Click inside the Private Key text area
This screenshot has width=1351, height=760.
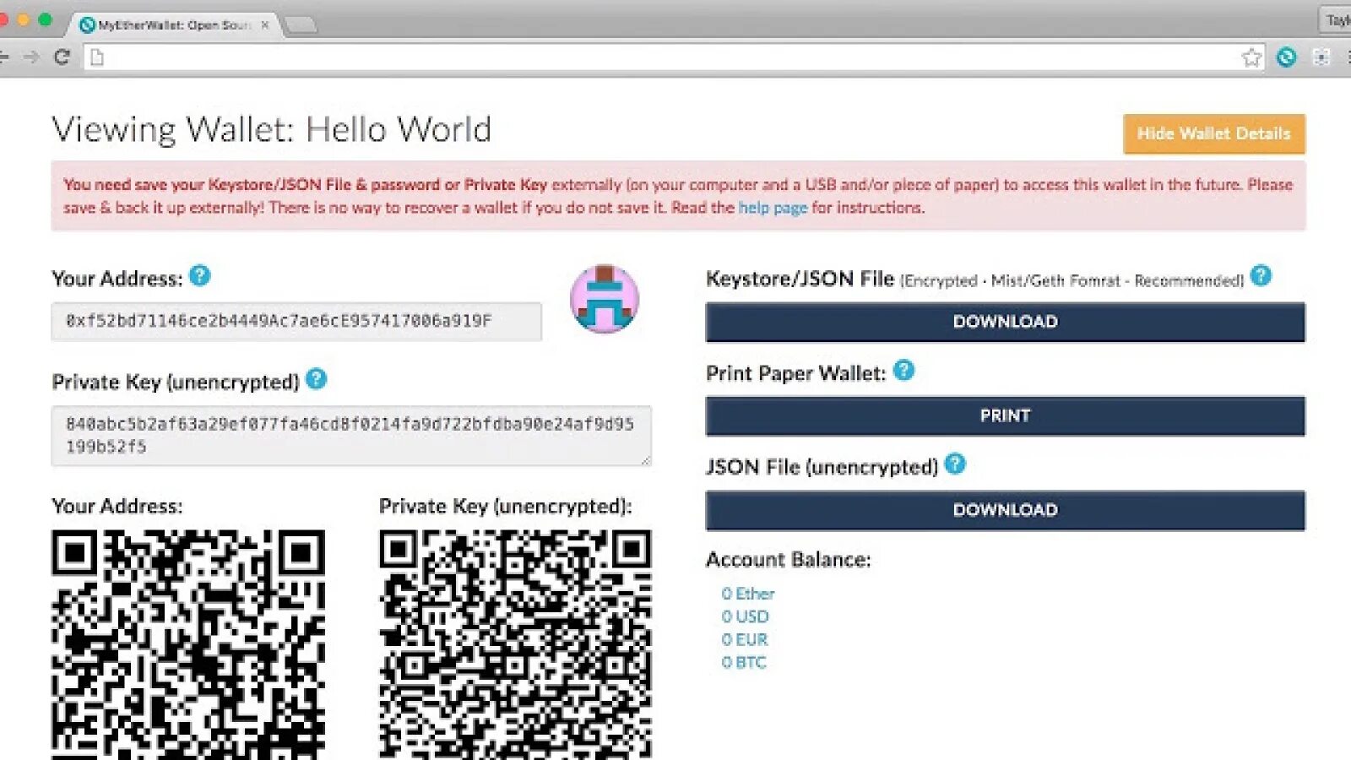351,435
